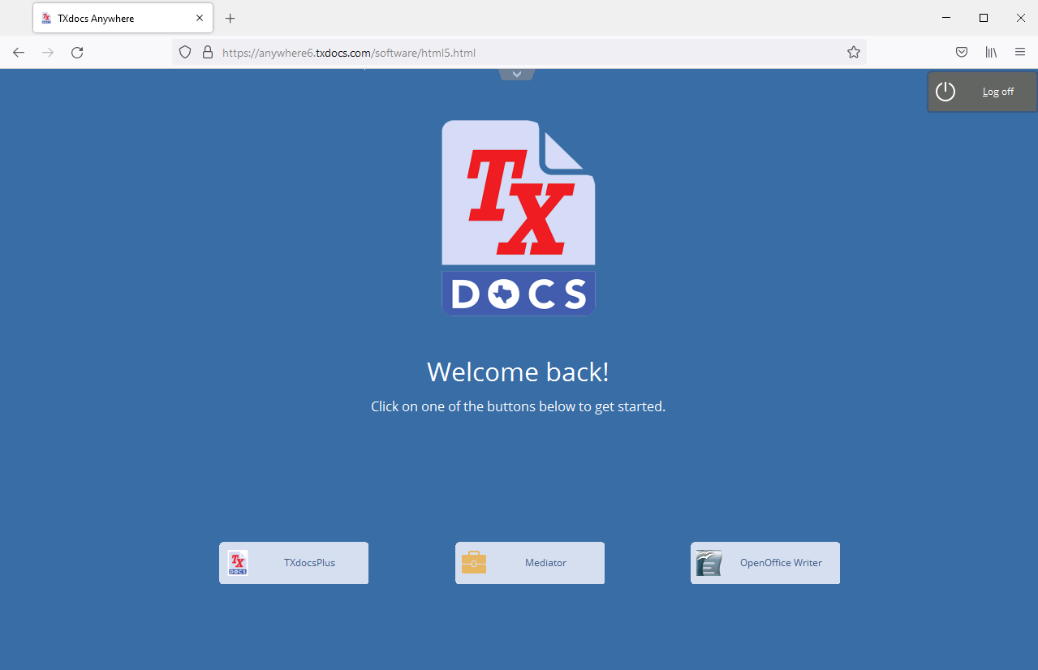Click the TXdocsPlus logo icon
The image size is (1038, 670).
pyautogui.click(x=238, y=563)
